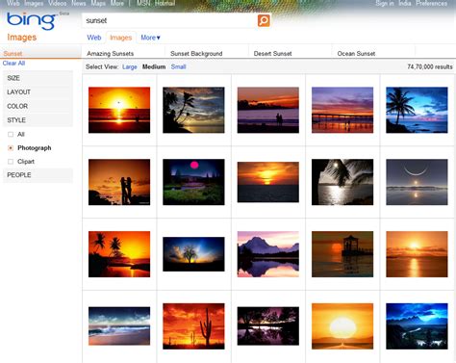Open the More menu in top bar

pyautogui.click(x=116, y=3)
